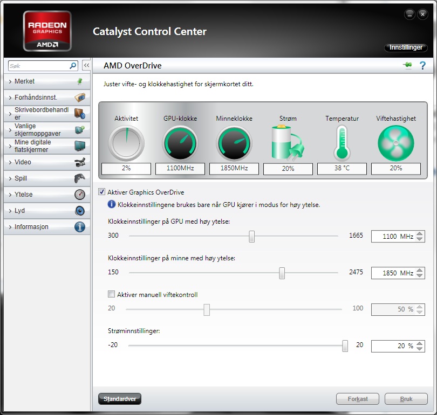Click the 38 °C temperature readout
Viewport: 437px width, 415px height.
point(342,168)
